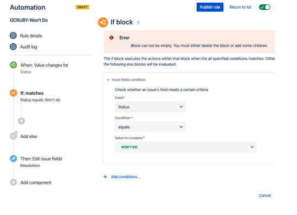
Task: Click the orange If matches condition icon
Action: (14, 93)
